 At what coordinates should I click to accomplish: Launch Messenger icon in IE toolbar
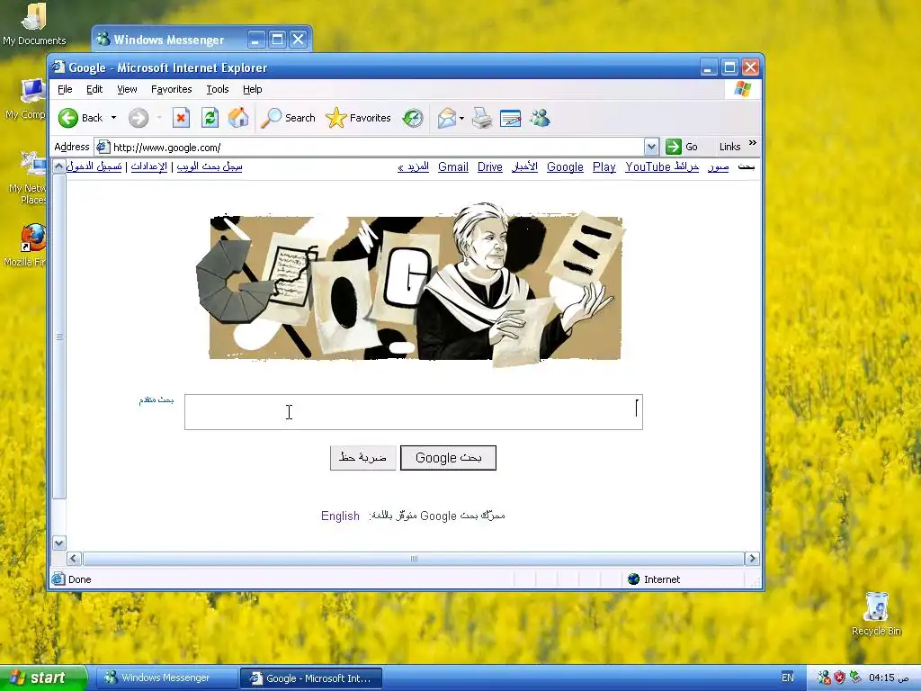click(540, 118)
